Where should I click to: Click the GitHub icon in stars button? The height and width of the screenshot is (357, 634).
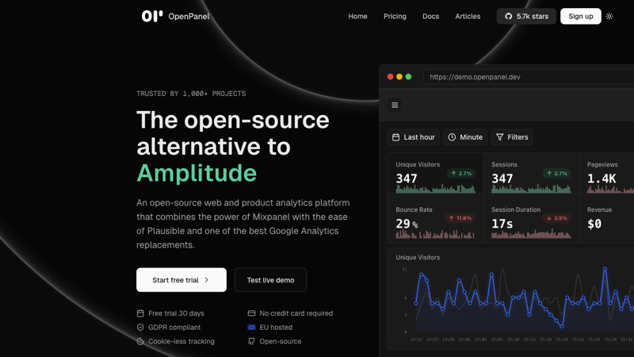509,16
